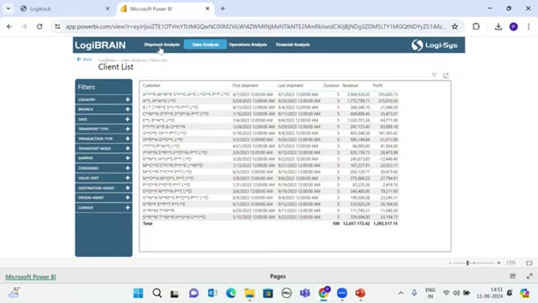Open browser downloads

click(x=498, y=27)
